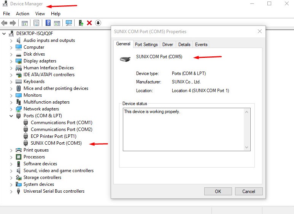Collapse the Ports (COM & LPT) node
Image resolution: width=294 pixels, height=214 pixels.
11,116
